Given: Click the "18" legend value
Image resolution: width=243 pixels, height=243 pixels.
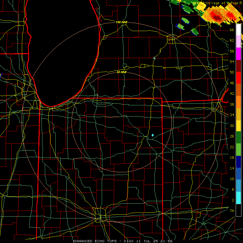Looking at the screenshot, I should [x=232, y=158].
